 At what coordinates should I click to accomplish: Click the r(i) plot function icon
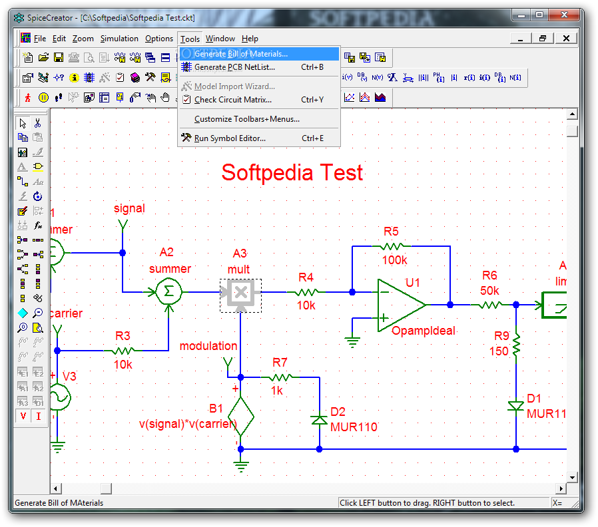pyautogui.click(x=469, y=78)
